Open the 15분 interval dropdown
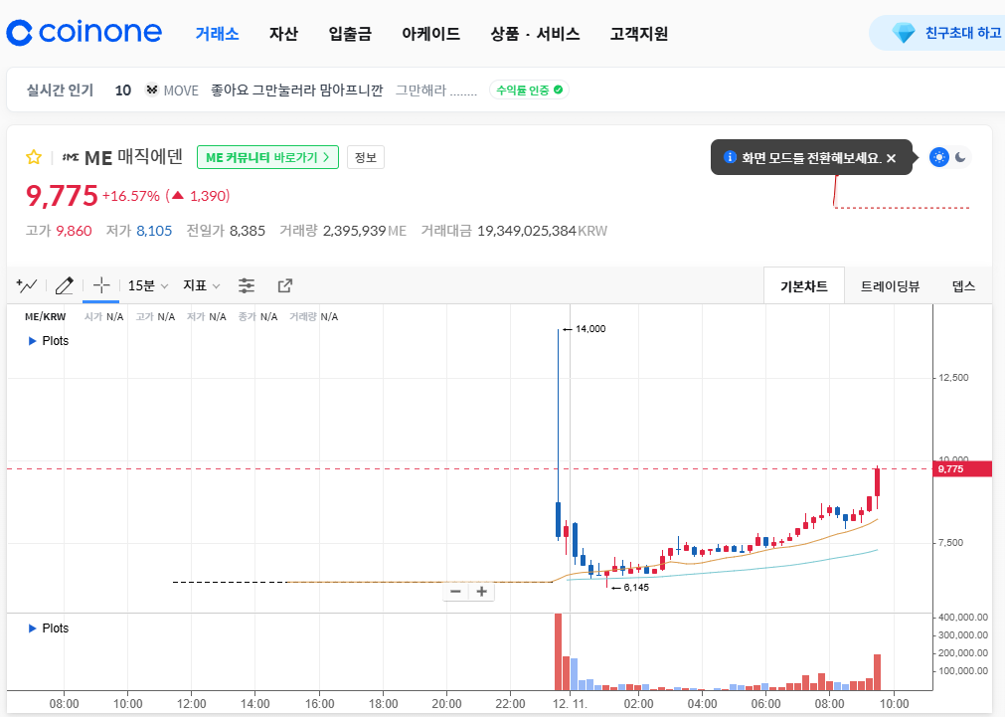 tap(148, 285)
